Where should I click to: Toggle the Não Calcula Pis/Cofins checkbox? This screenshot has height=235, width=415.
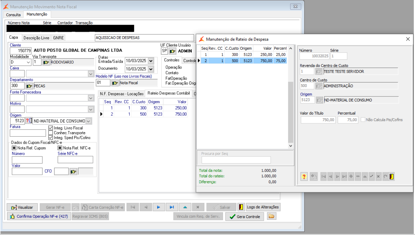pyautogui.click(x=363, y=120)
